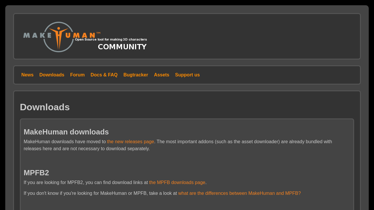Open Docs & FAQ in navigation

(104, 75)
